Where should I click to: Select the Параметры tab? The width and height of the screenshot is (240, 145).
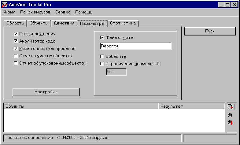tap(92, 24)
